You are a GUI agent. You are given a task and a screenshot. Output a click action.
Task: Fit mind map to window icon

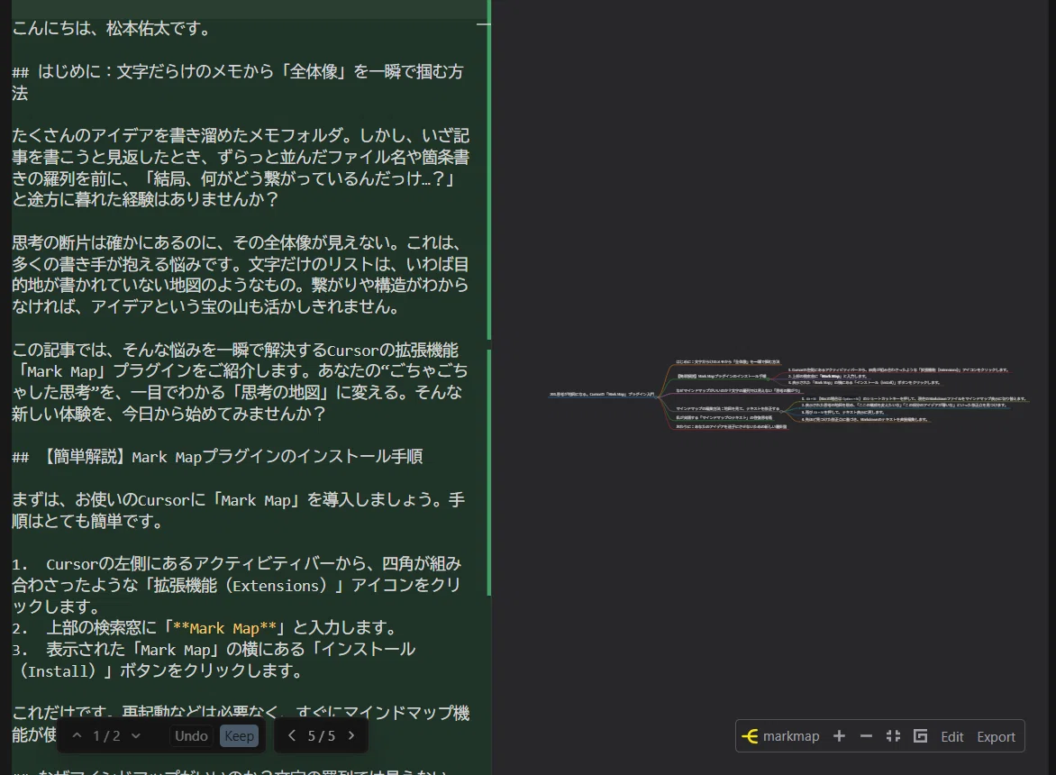point(893,736)
